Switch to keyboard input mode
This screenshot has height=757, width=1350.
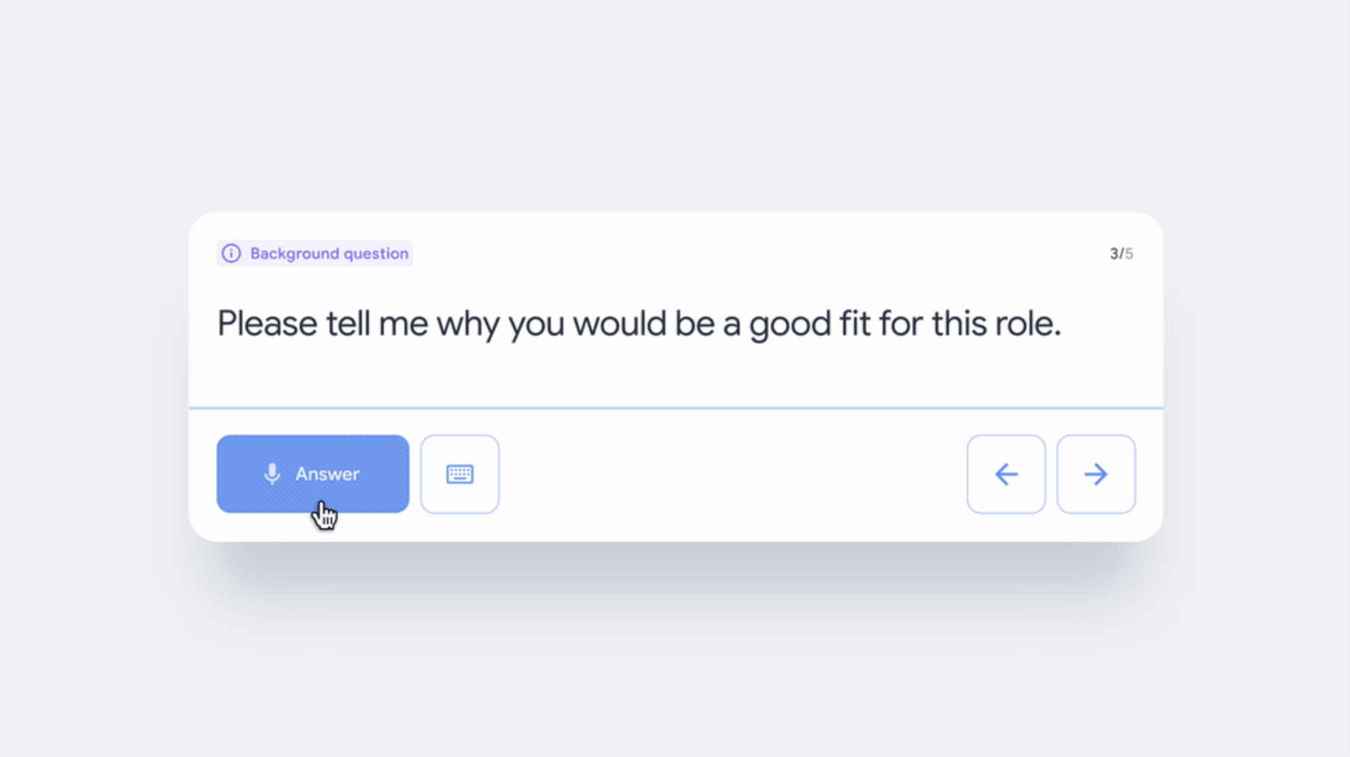[460, 474]
